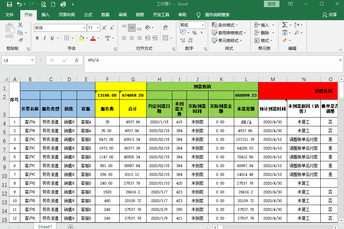Open 单元格样式 cell styles menu
Screen dimensions: 344x229
tap(227, 40)
